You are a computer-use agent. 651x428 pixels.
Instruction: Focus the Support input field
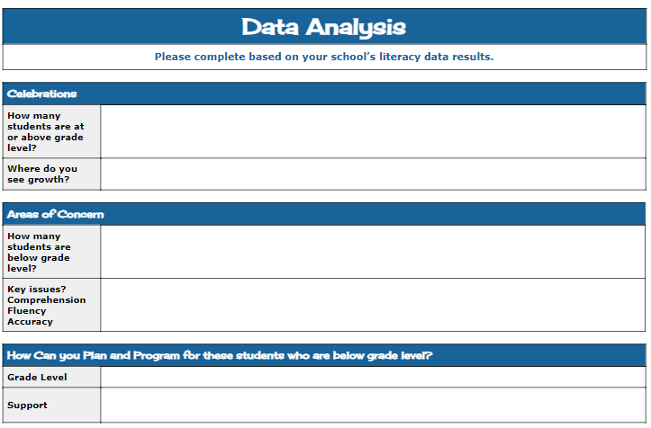pyautogui.click(x=373, y=406)
